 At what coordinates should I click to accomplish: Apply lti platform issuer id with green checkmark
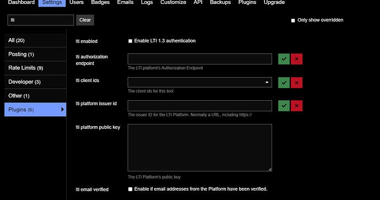[x=284, y=106]
